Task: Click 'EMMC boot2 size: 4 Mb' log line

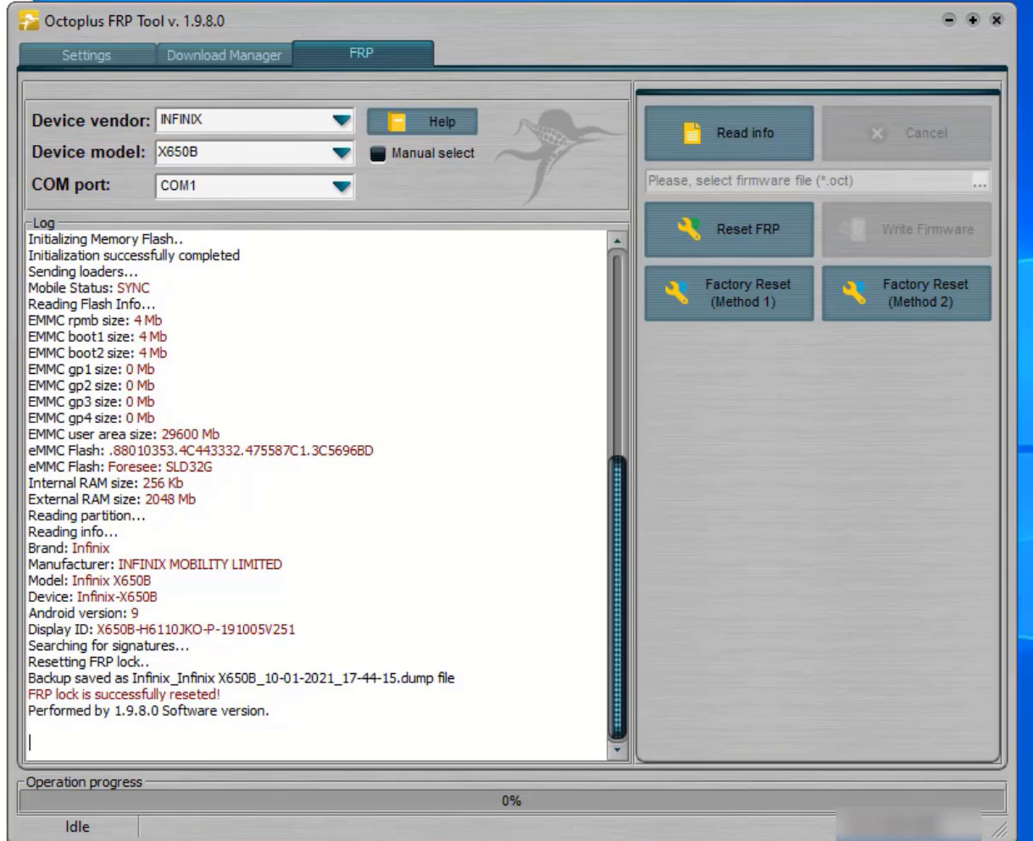Action: click(97, 353)
